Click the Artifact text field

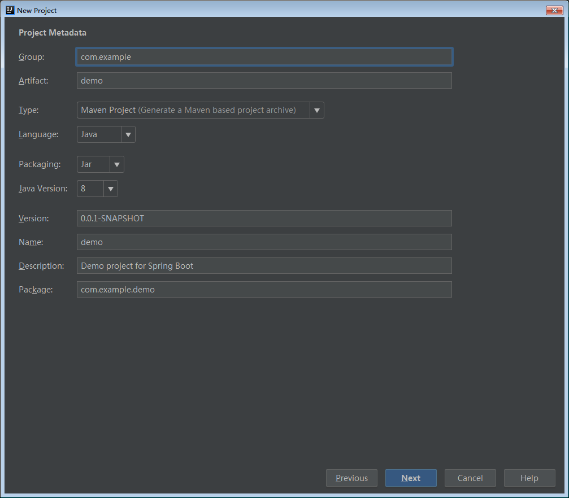coord(264,81)
